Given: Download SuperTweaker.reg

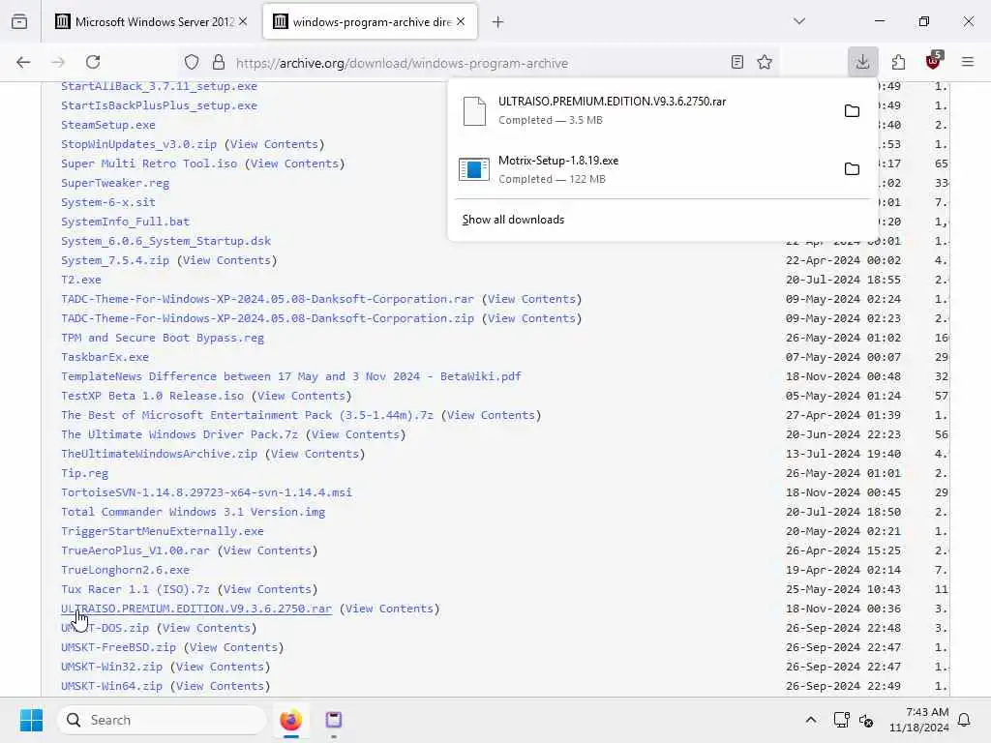Looking at the screenshot, I should click(x=115, y=183).
